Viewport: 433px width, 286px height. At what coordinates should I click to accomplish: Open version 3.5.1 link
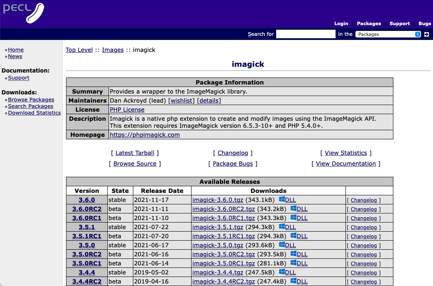coord(87,227)
